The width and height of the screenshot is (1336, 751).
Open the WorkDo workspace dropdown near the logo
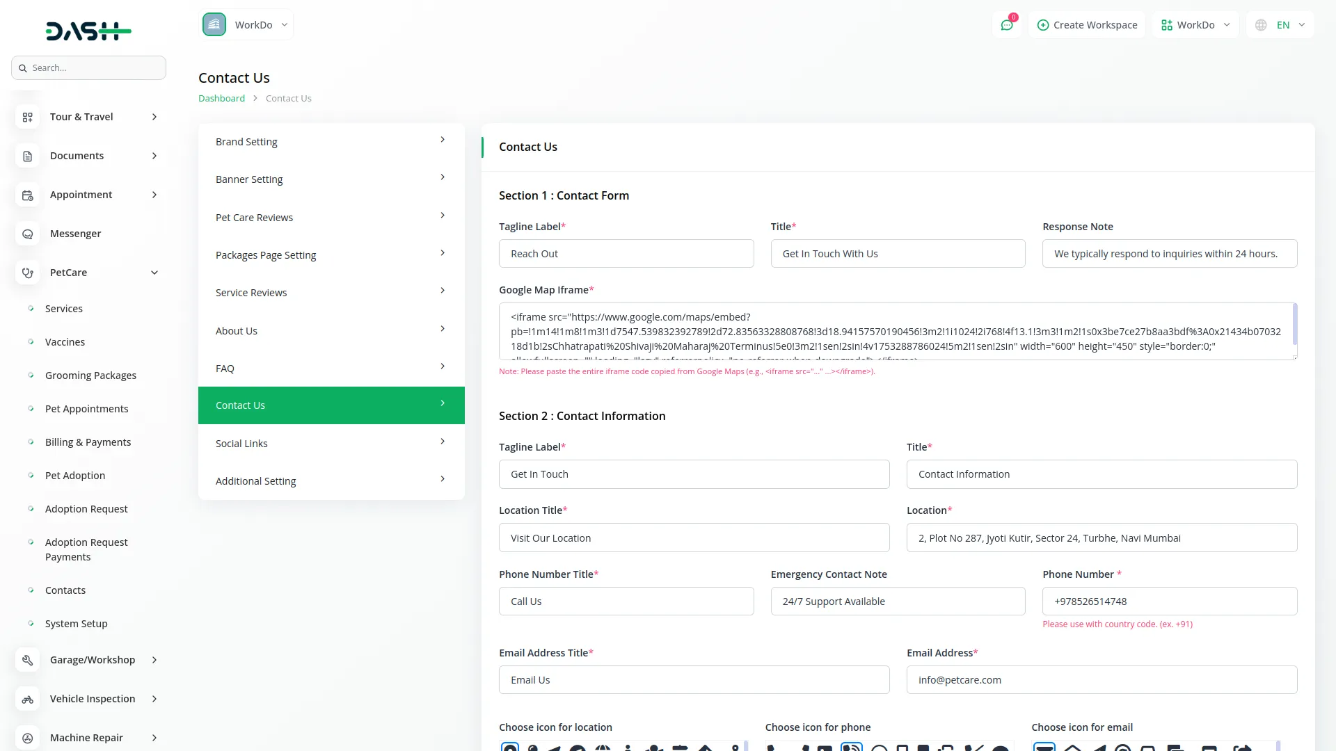click(246, 25)
